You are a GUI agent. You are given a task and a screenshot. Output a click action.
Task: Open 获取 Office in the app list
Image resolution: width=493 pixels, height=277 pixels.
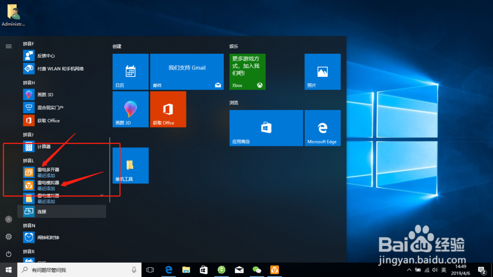(62, 120)
